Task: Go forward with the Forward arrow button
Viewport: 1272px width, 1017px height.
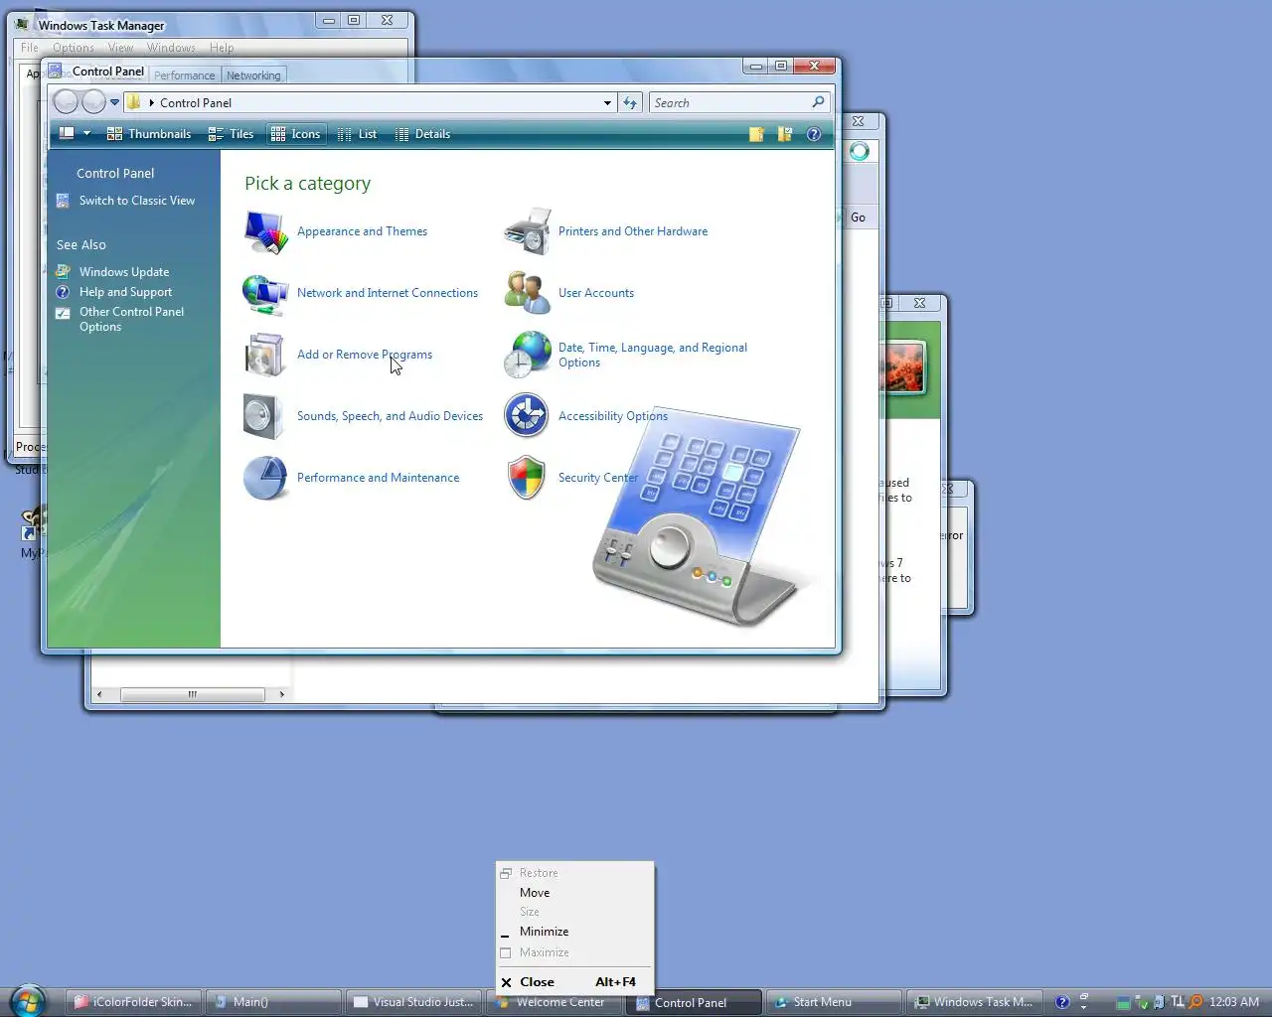Action: pyautogui.click(x=93, y=102)
